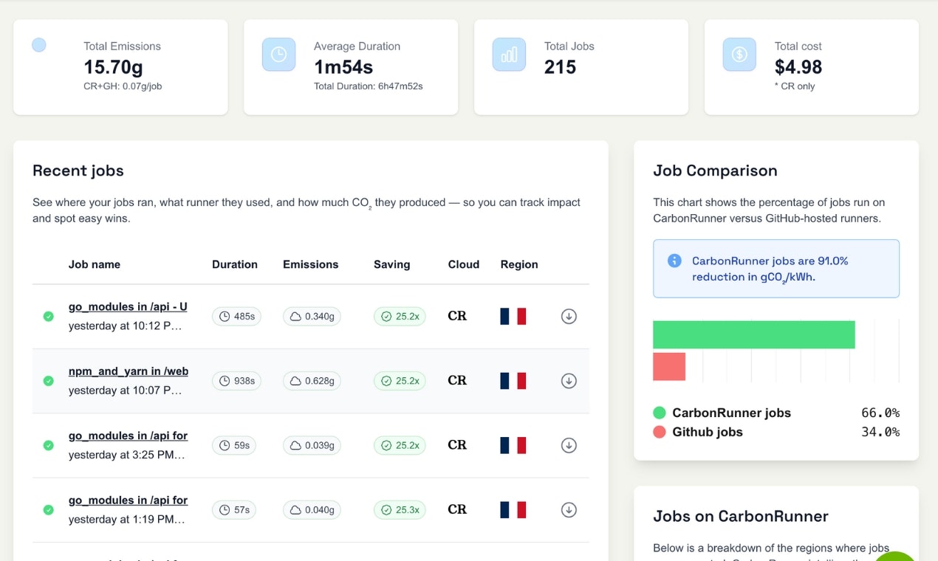This screenshot has height=561, width=938.
Task: Click the France flag in the 57s job row
Action: (513, 509)
